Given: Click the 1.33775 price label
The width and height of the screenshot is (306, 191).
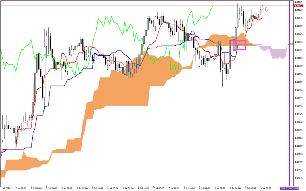Looking at the screenshot, I should pyautogui.click(x=298, y=34).
